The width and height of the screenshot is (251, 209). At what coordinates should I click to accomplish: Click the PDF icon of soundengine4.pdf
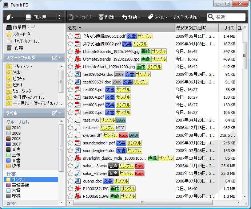[x=77, y=143]
